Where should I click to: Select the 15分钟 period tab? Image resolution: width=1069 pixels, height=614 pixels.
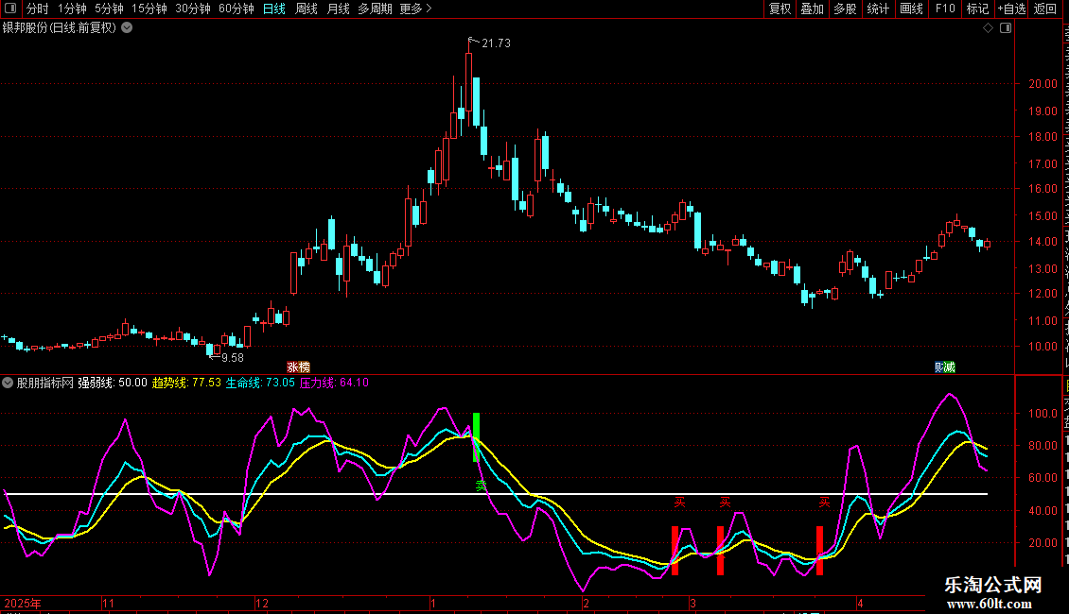click(x=149, y=9)
